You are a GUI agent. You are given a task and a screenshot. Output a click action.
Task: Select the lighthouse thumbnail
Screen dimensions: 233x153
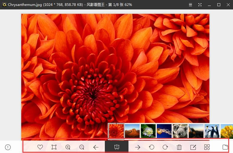pos(196,131)
